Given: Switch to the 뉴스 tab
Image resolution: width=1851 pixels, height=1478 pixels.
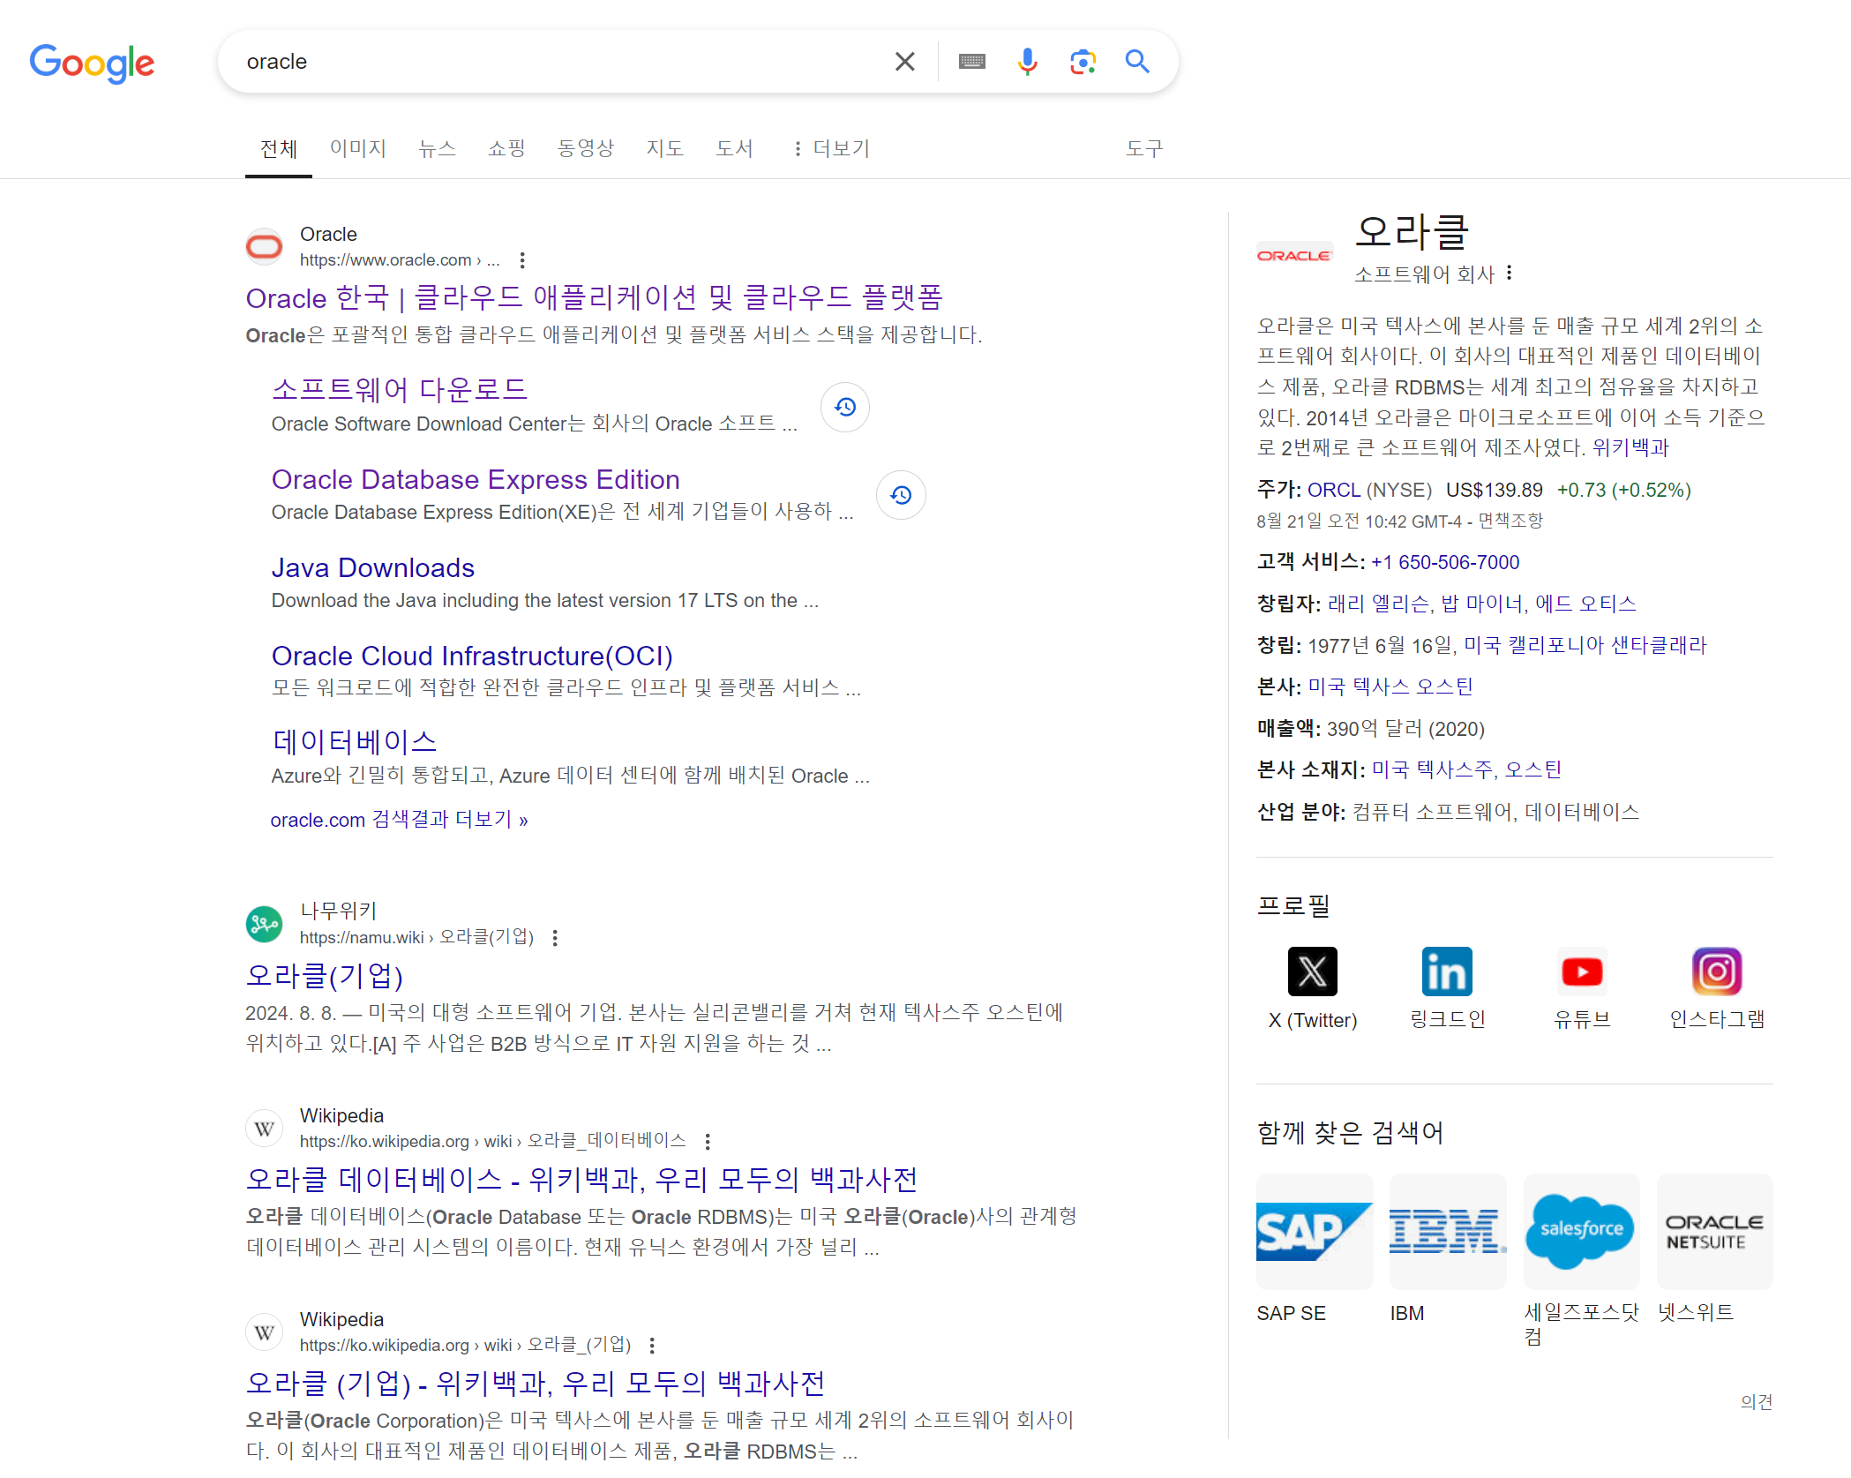Looking at the screenshot, I should [437, 148].
